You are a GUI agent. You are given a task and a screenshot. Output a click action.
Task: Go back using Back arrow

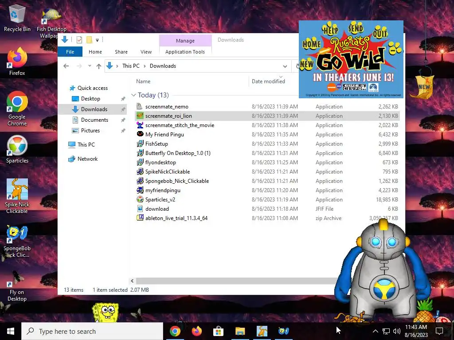(x=66, y=66)
